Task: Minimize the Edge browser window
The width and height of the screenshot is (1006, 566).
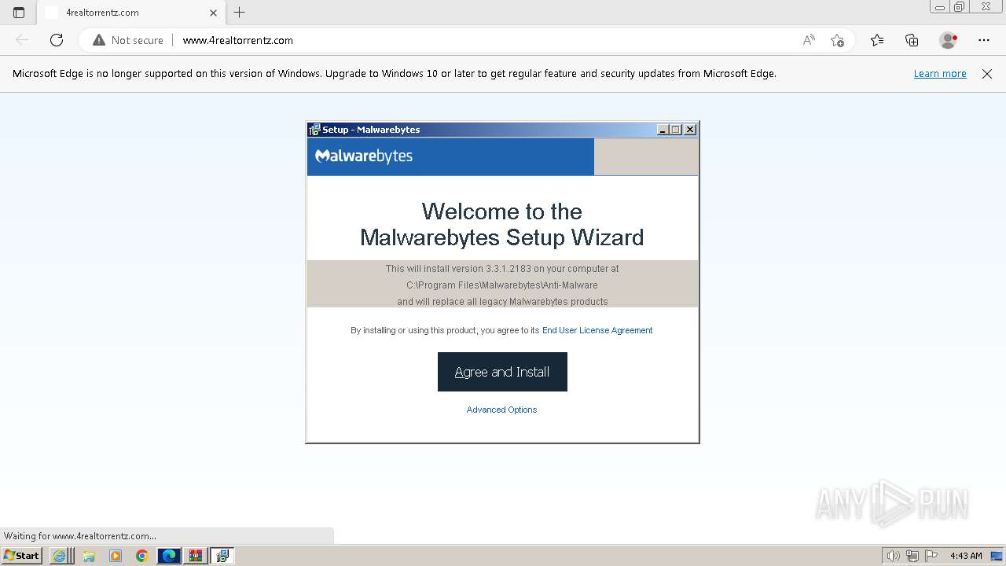Action: [x=939, y=7]
